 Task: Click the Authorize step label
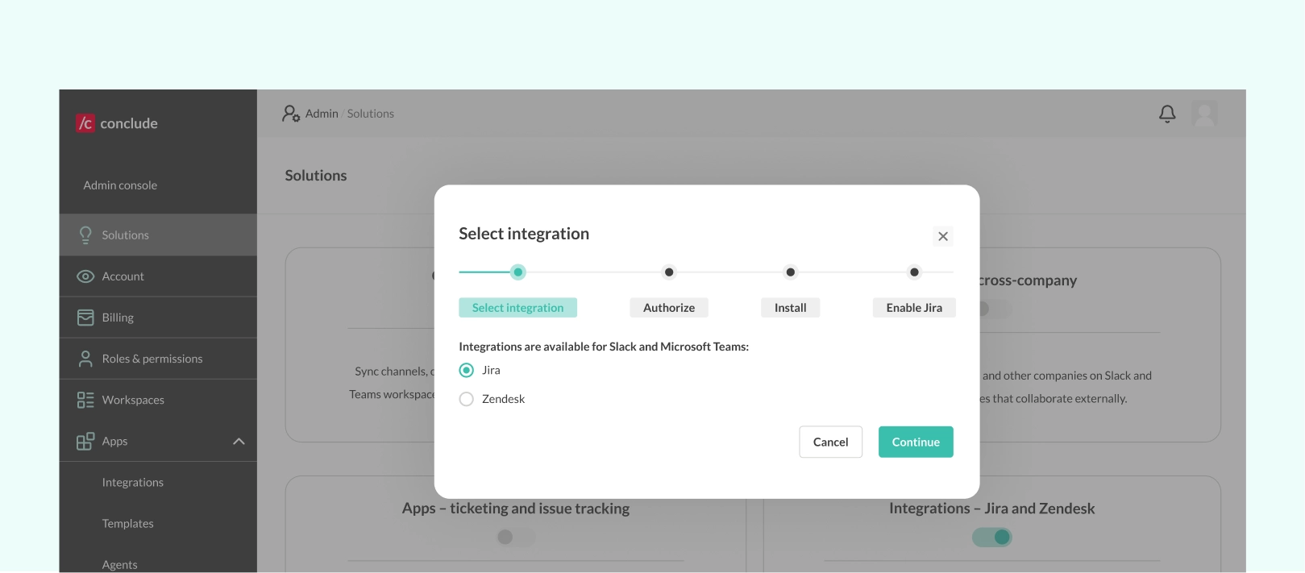pos(669,308)
